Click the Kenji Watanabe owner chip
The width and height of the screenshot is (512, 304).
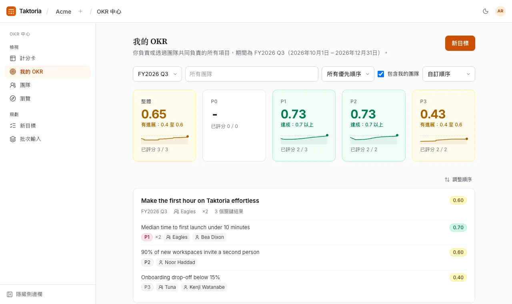[204, 287]
